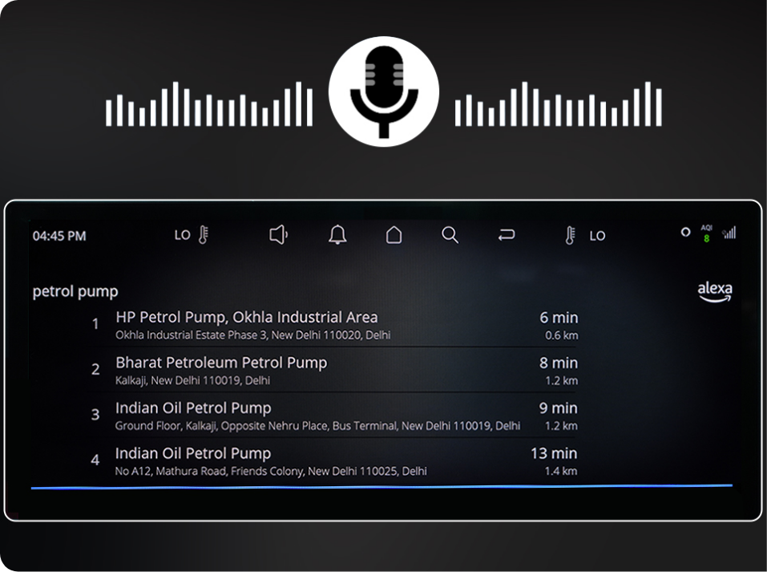Tap the back arrow icon
The image size is (767, 572).
click(x=507, y=235)
